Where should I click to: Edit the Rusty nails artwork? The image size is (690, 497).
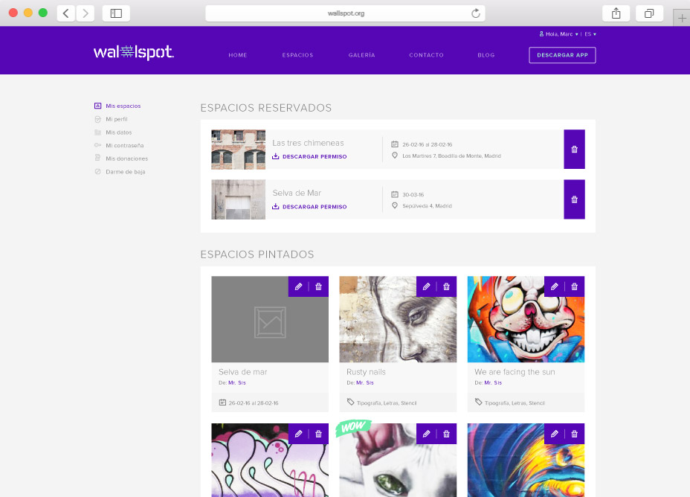point(426,286)
